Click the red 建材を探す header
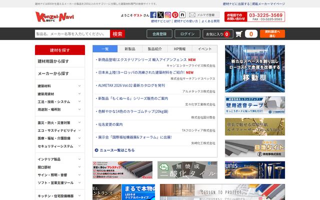 60,50
